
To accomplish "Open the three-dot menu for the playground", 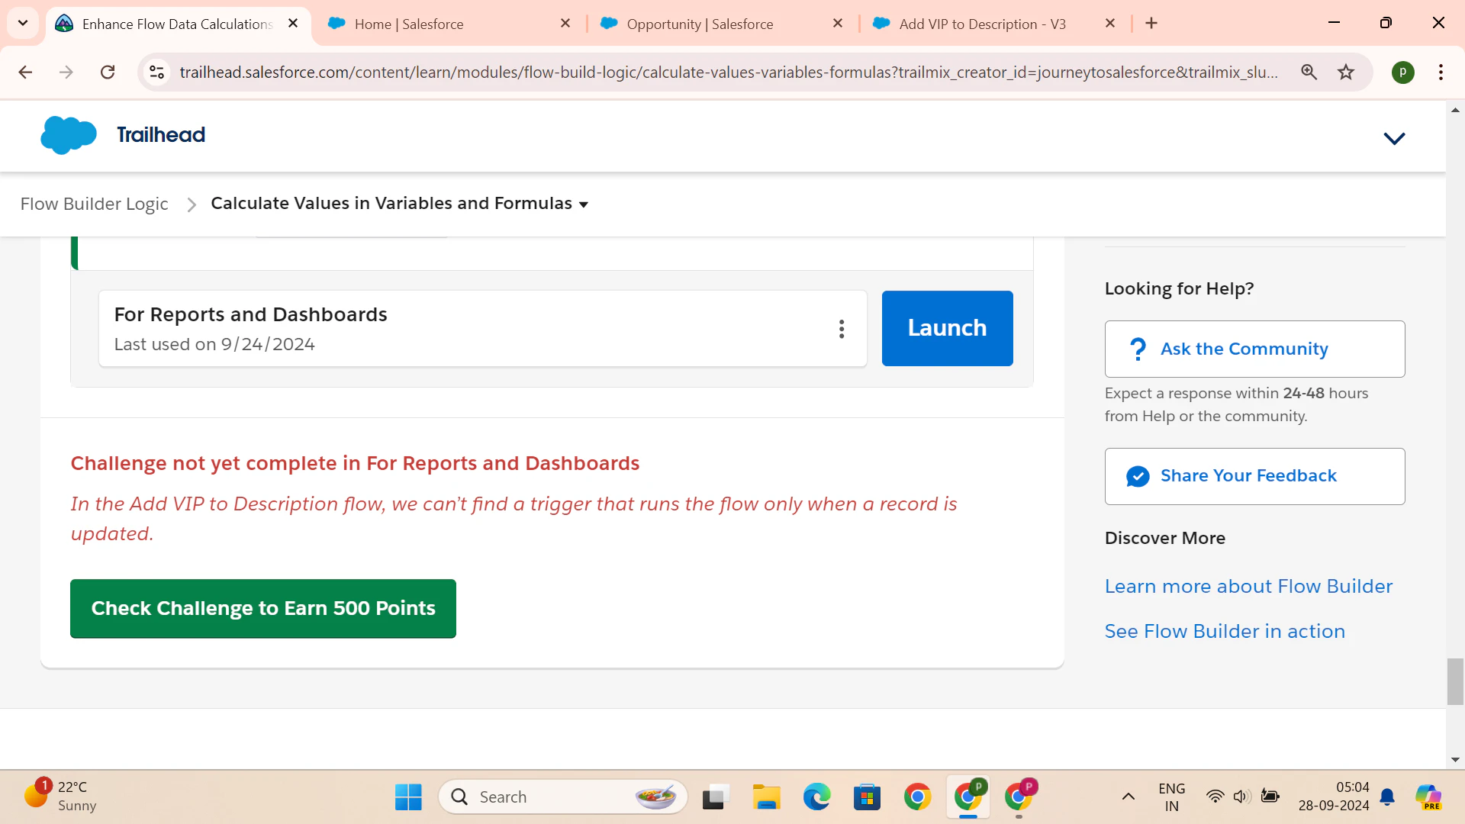I will point(842,329).
